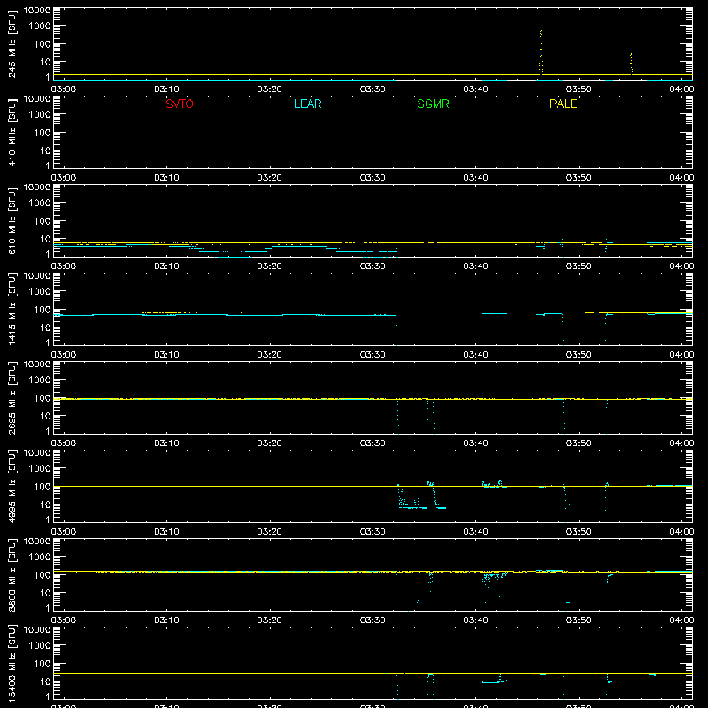The width and height of the screenshot is (708, 708).
Task: Click the cyan LEAR station legend label
Action: pyautogui.click(x=307, y=104)
